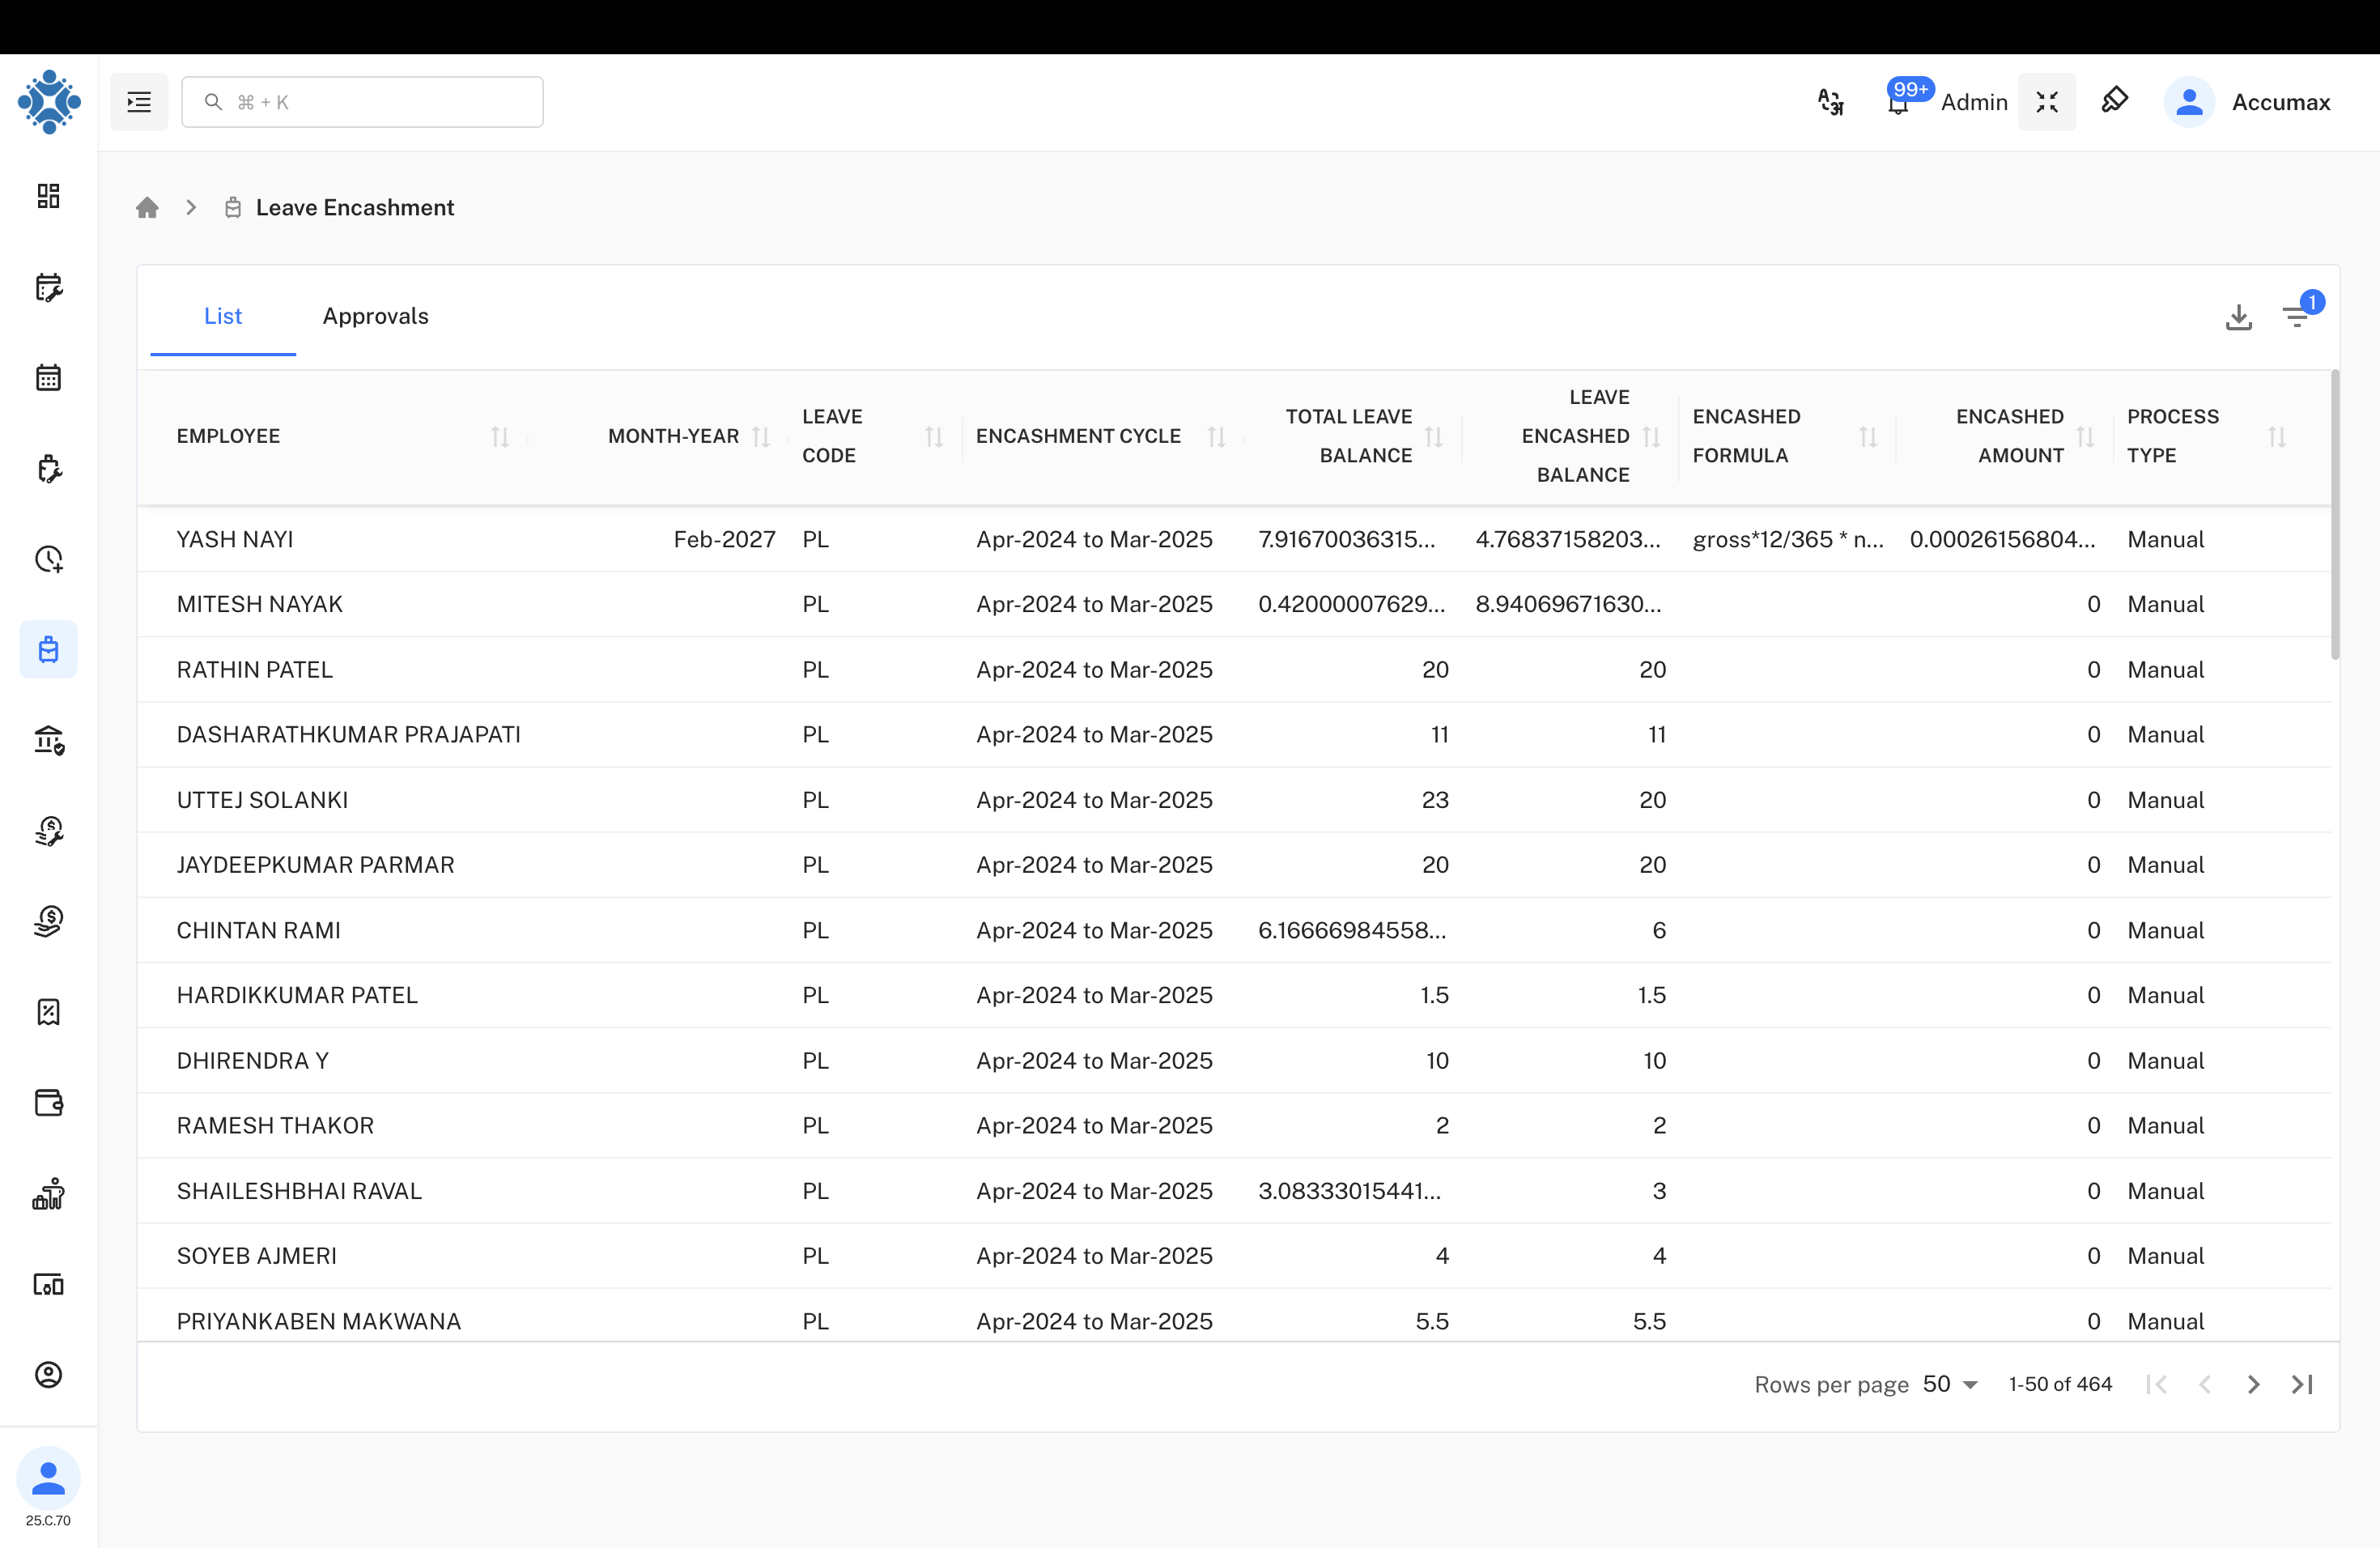Open the Dashboard from the sidebar
Viewport: 2380px width, 1548px height.
48,196
